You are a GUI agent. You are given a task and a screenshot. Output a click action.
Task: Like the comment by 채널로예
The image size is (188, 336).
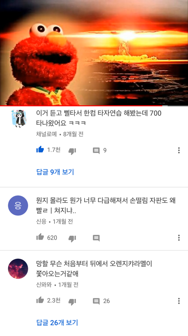[x=40, y=150]
